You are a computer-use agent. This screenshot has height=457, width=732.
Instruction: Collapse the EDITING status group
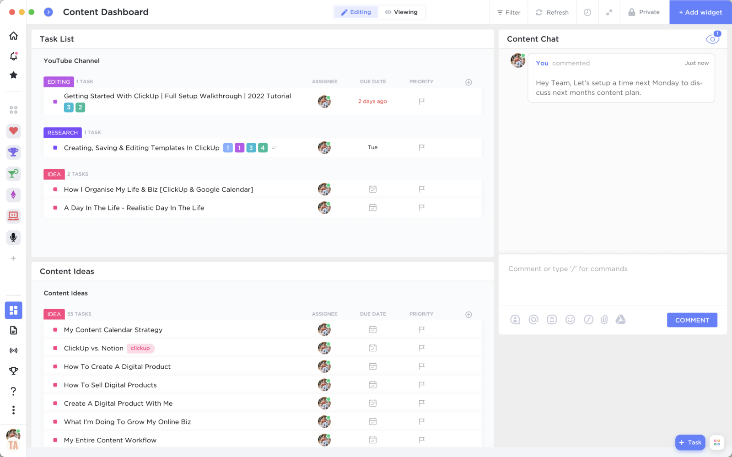[59, 82]
